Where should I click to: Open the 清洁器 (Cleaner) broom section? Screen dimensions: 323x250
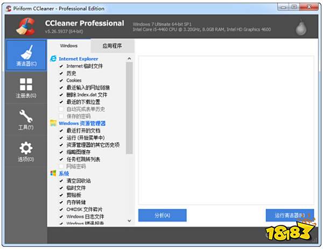(26, 56)
